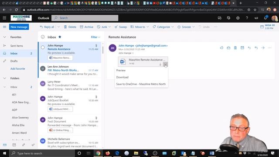The width and height of the screenshot is (279, 157).
Task: Click the MassHire logo
Action: [x=21, y=18]
